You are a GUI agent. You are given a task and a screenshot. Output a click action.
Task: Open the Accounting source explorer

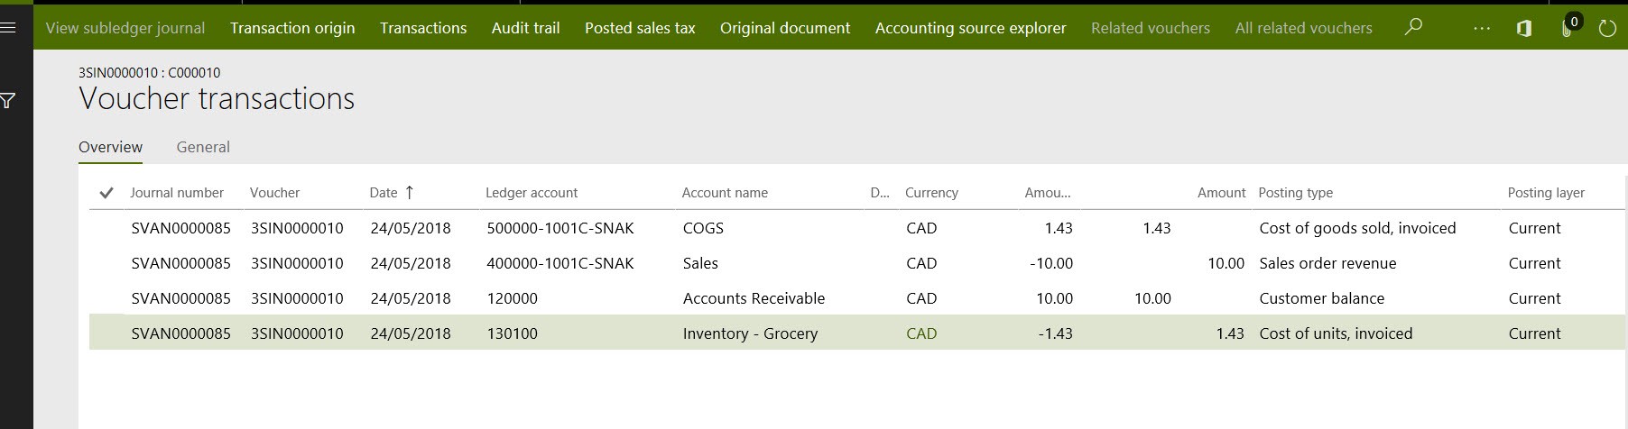(x=970, y=28)
